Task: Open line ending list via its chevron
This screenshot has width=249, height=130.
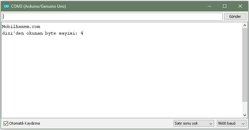Action: (211, 124)
